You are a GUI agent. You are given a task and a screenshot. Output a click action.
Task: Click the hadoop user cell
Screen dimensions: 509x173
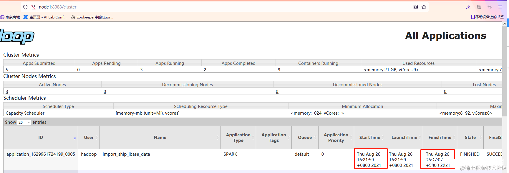pyautogui.click(x=89, y=154)
